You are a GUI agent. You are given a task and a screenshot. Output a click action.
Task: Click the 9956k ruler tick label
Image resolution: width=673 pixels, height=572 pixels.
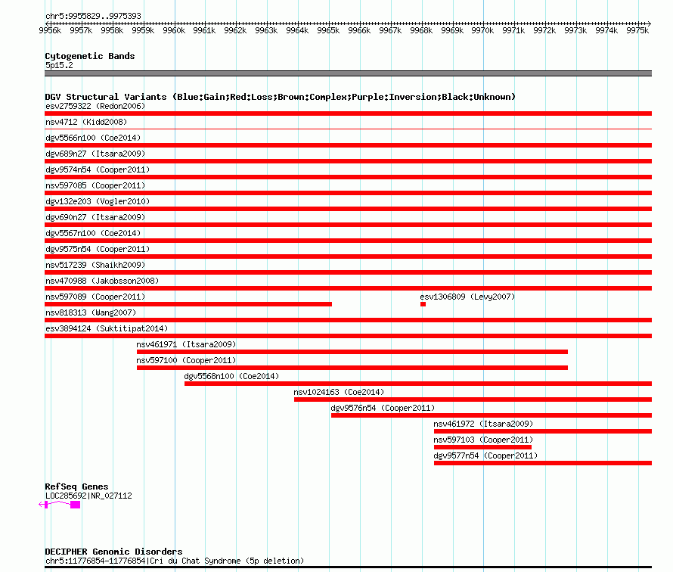click(50, 30)
